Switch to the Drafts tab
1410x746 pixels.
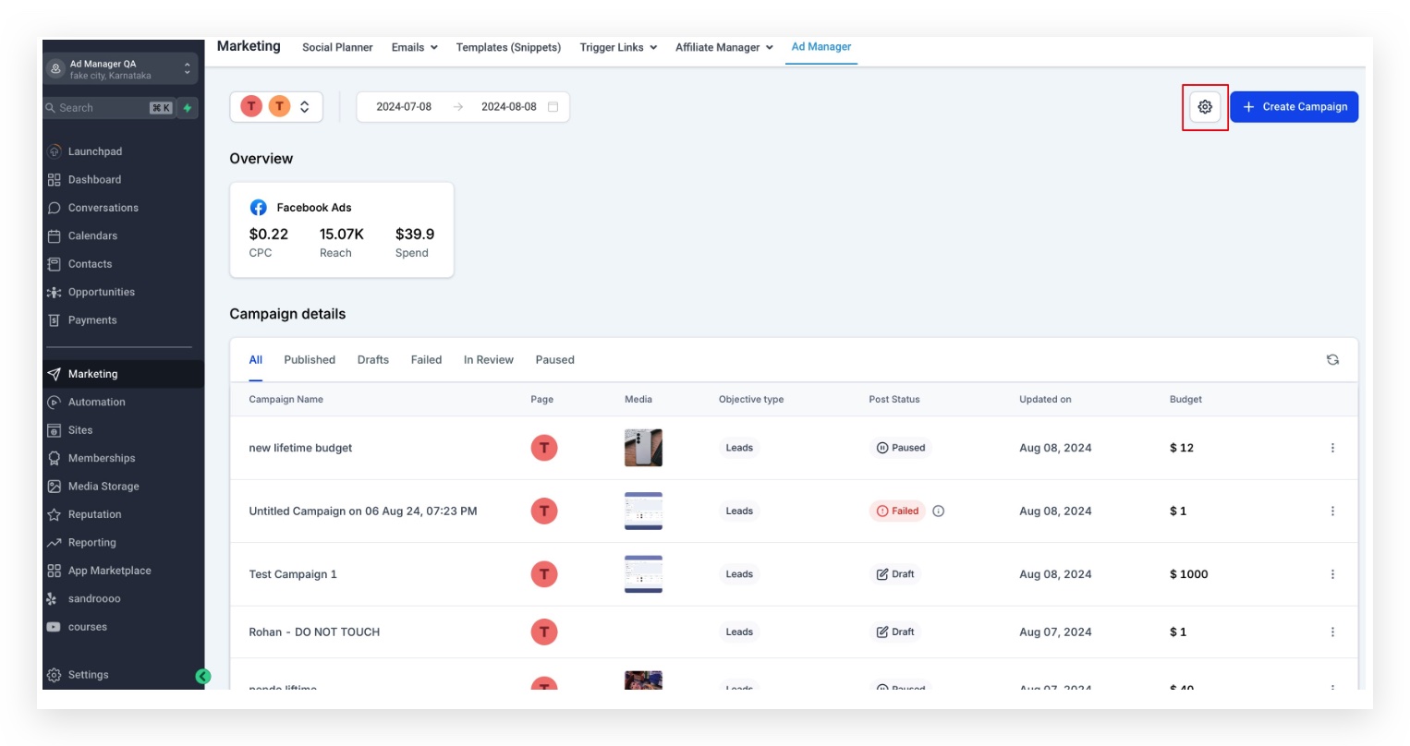[373, 360]
